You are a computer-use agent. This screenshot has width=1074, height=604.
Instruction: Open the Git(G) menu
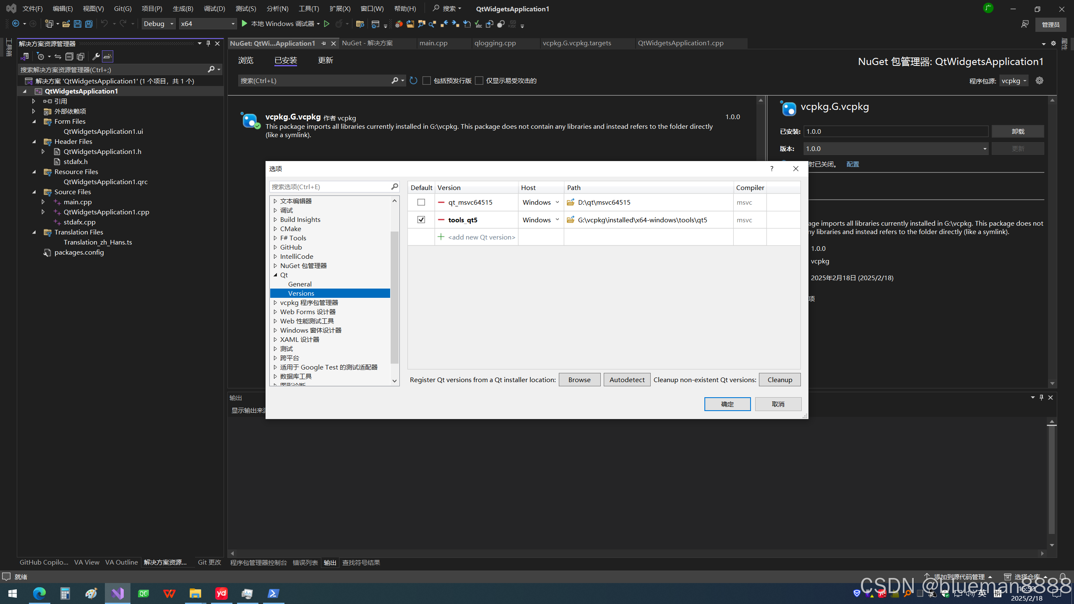coord(123,8)
